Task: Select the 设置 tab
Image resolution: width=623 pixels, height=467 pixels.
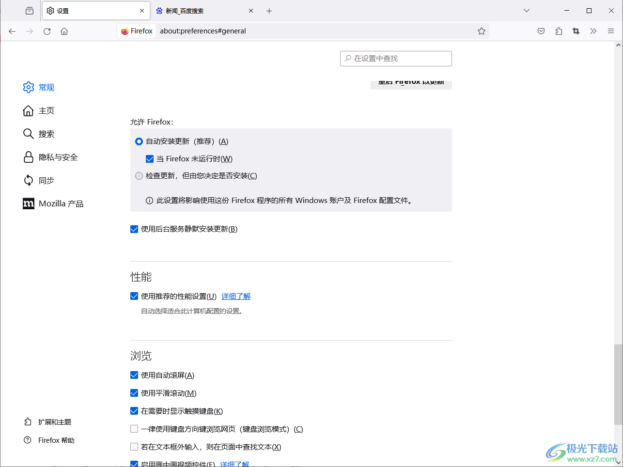Action: click(95, 11)
